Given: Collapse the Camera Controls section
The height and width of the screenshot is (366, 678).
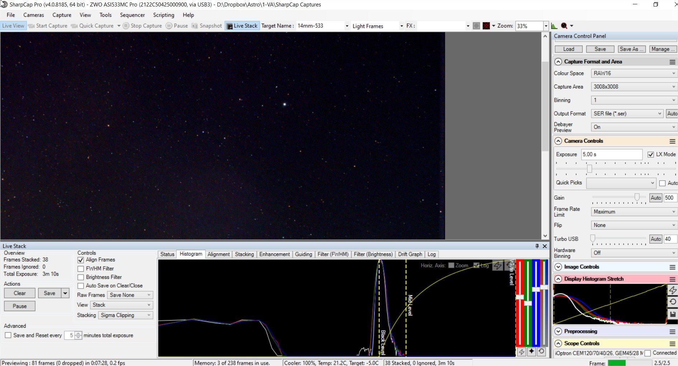Looking at the screenshot, I should point(558,141).
